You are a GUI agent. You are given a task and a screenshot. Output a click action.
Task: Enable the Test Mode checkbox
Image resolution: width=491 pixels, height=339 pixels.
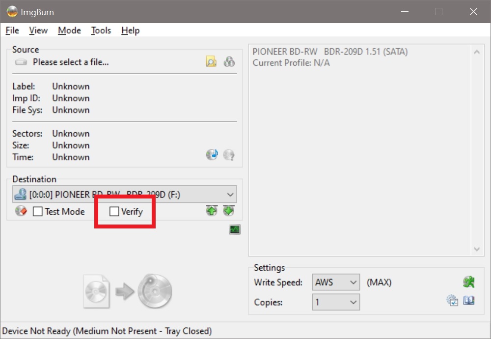38,211
